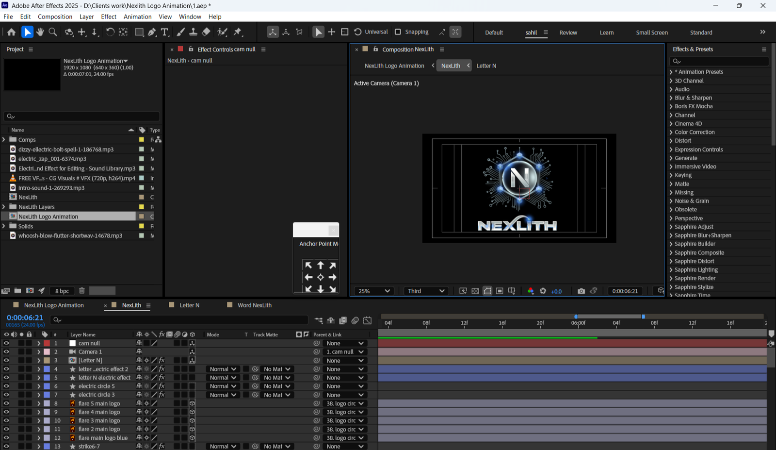Screen dimensions: 776x450
Task: Toggle visibility of Camera 1 layer
Action: point(6,352)
